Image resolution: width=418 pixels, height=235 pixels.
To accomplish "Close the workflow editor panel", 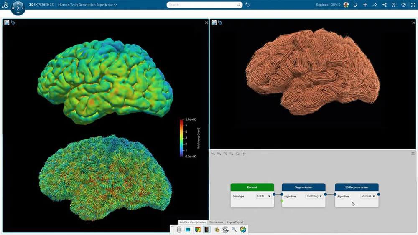I will coord(413,154).
